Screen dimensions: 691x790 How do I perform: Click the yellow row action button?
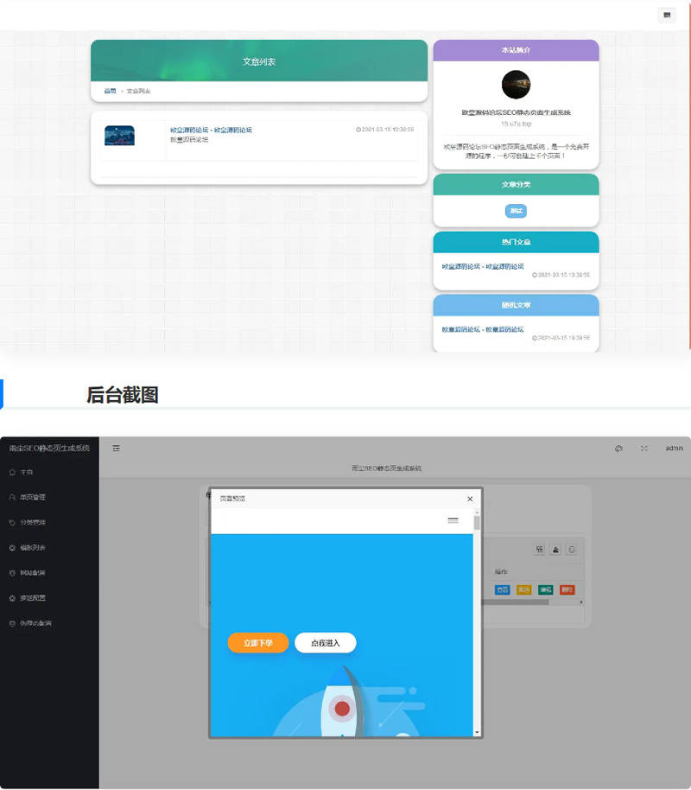(523, 589)
